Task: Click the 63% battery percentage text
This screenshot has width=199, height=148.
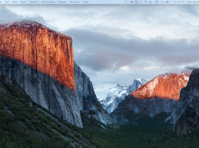Action: (x=163, y=2)
